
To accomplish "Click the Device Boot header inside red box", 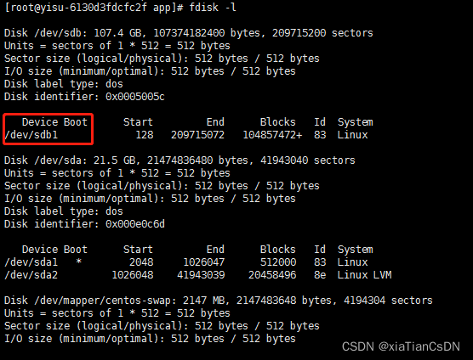I will tap(54, 122).
